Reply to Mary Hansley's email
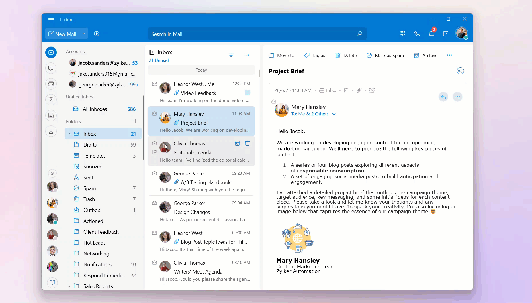The image size is (532, 303). 443,97
